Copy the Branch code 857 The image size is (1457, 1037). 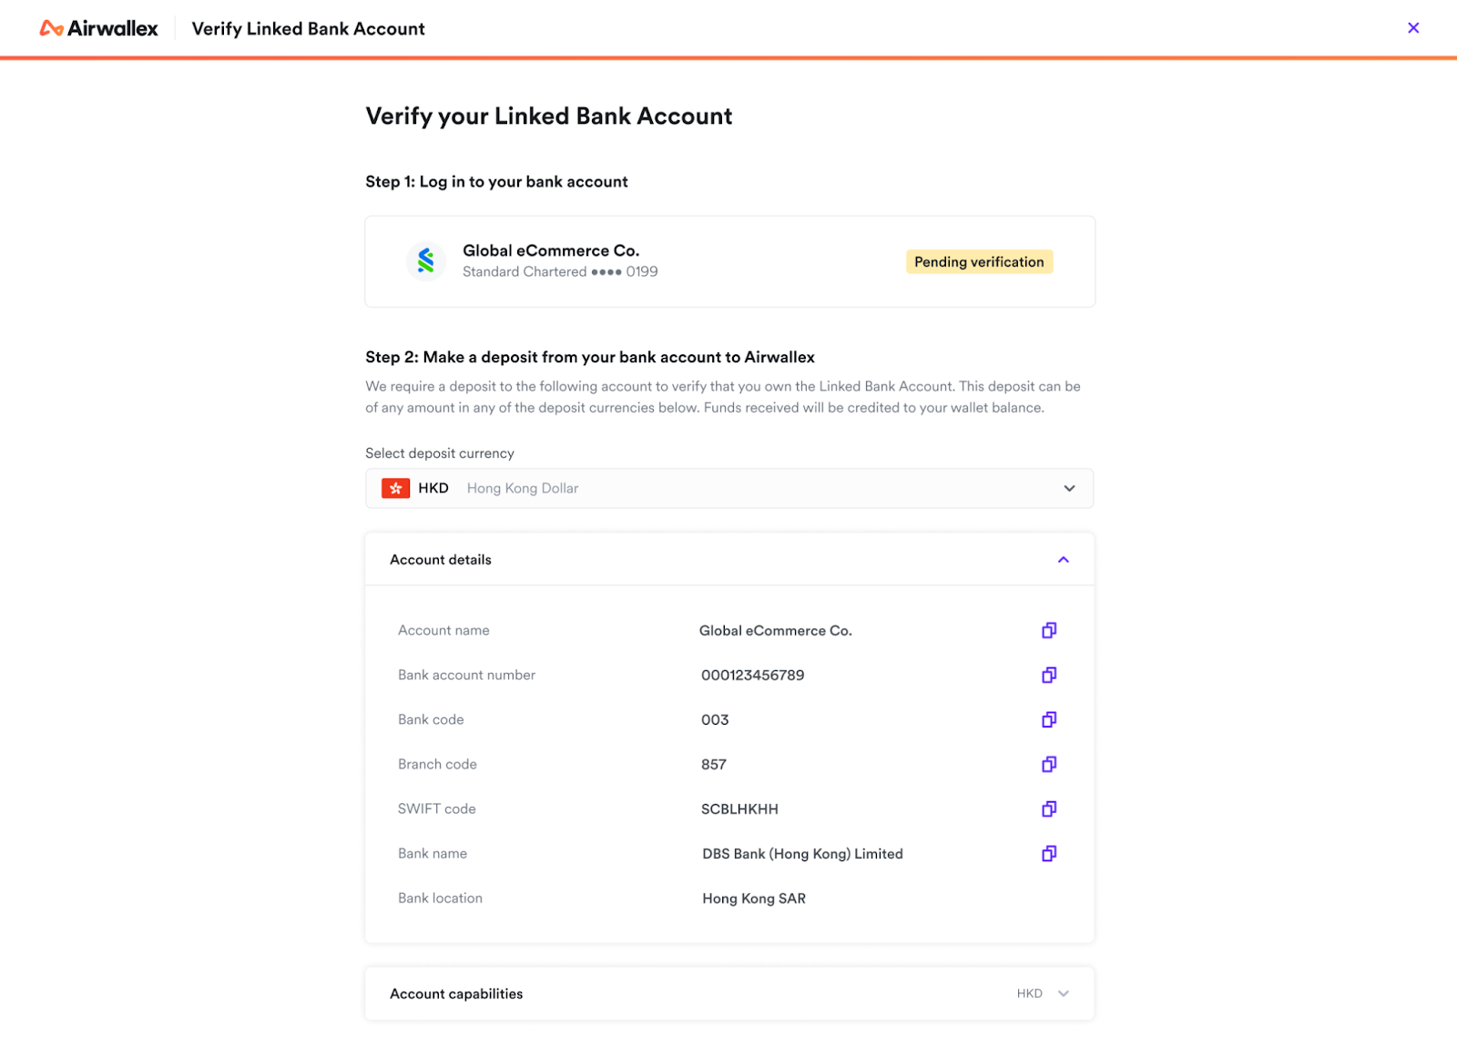1049,764
